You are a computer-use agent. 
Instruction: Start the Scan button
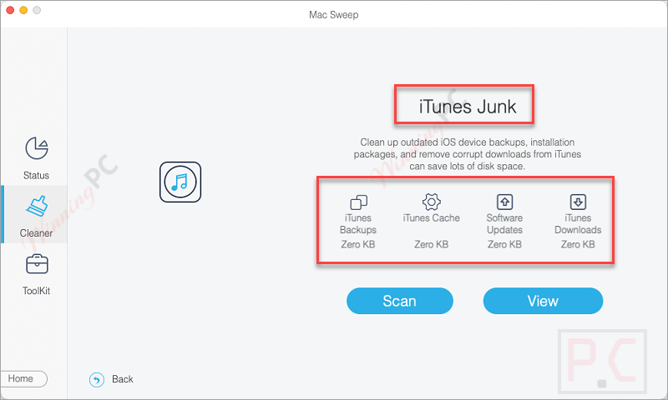click(400, 301)
